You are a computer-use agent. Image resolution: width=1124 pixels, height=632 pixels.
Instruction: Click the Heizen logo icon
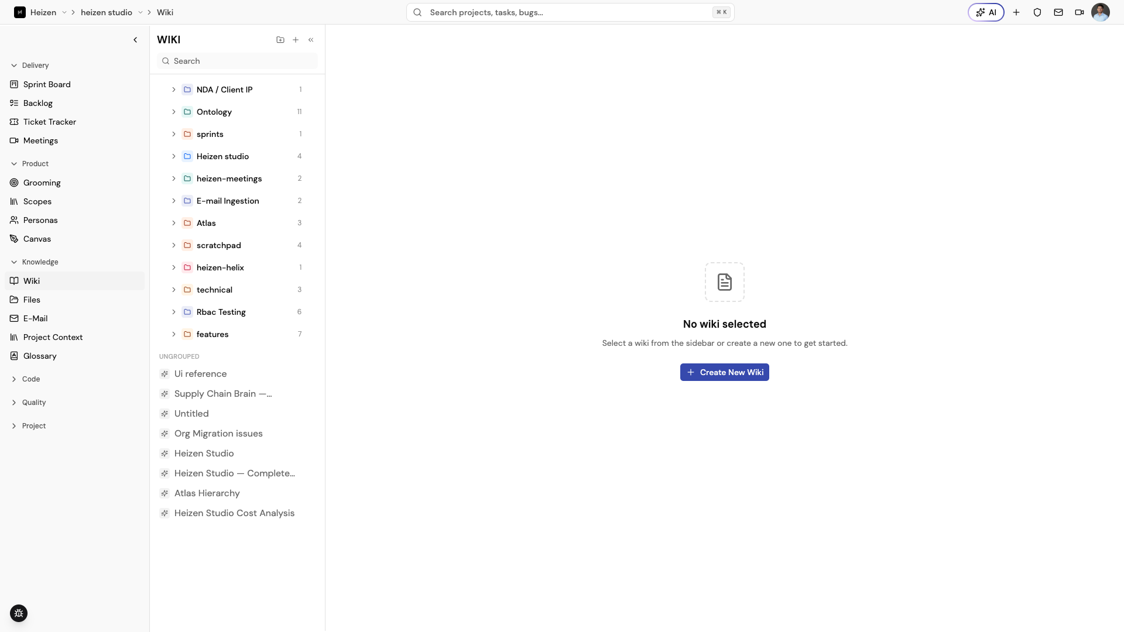pos(20,12)
